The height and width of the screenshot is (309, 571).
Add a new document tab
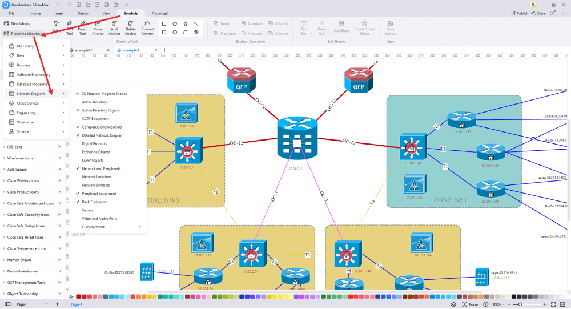click(x=164, y=50)
